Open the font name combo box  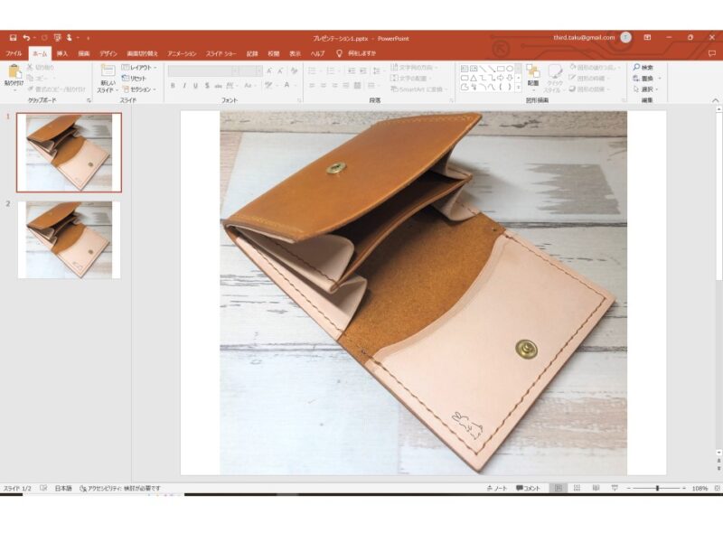point(203,70)
